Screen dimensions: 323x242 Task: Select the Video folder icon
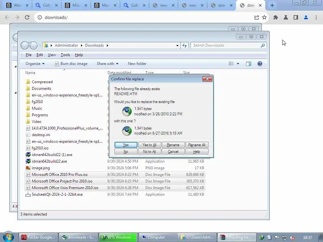tap(28, 121)
